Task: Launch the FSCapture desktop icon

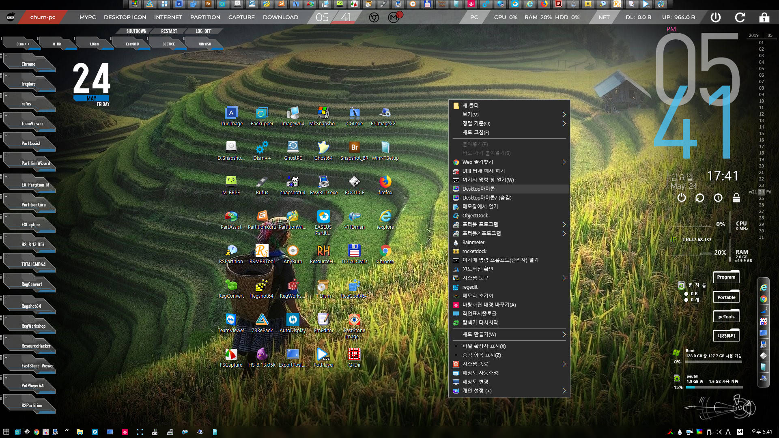Action: tap(231, 358)
